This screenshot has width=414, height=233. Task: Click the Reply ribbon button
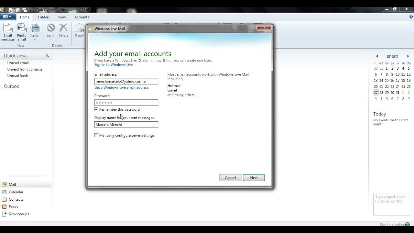pyautogui.click(x=80, y=31)
